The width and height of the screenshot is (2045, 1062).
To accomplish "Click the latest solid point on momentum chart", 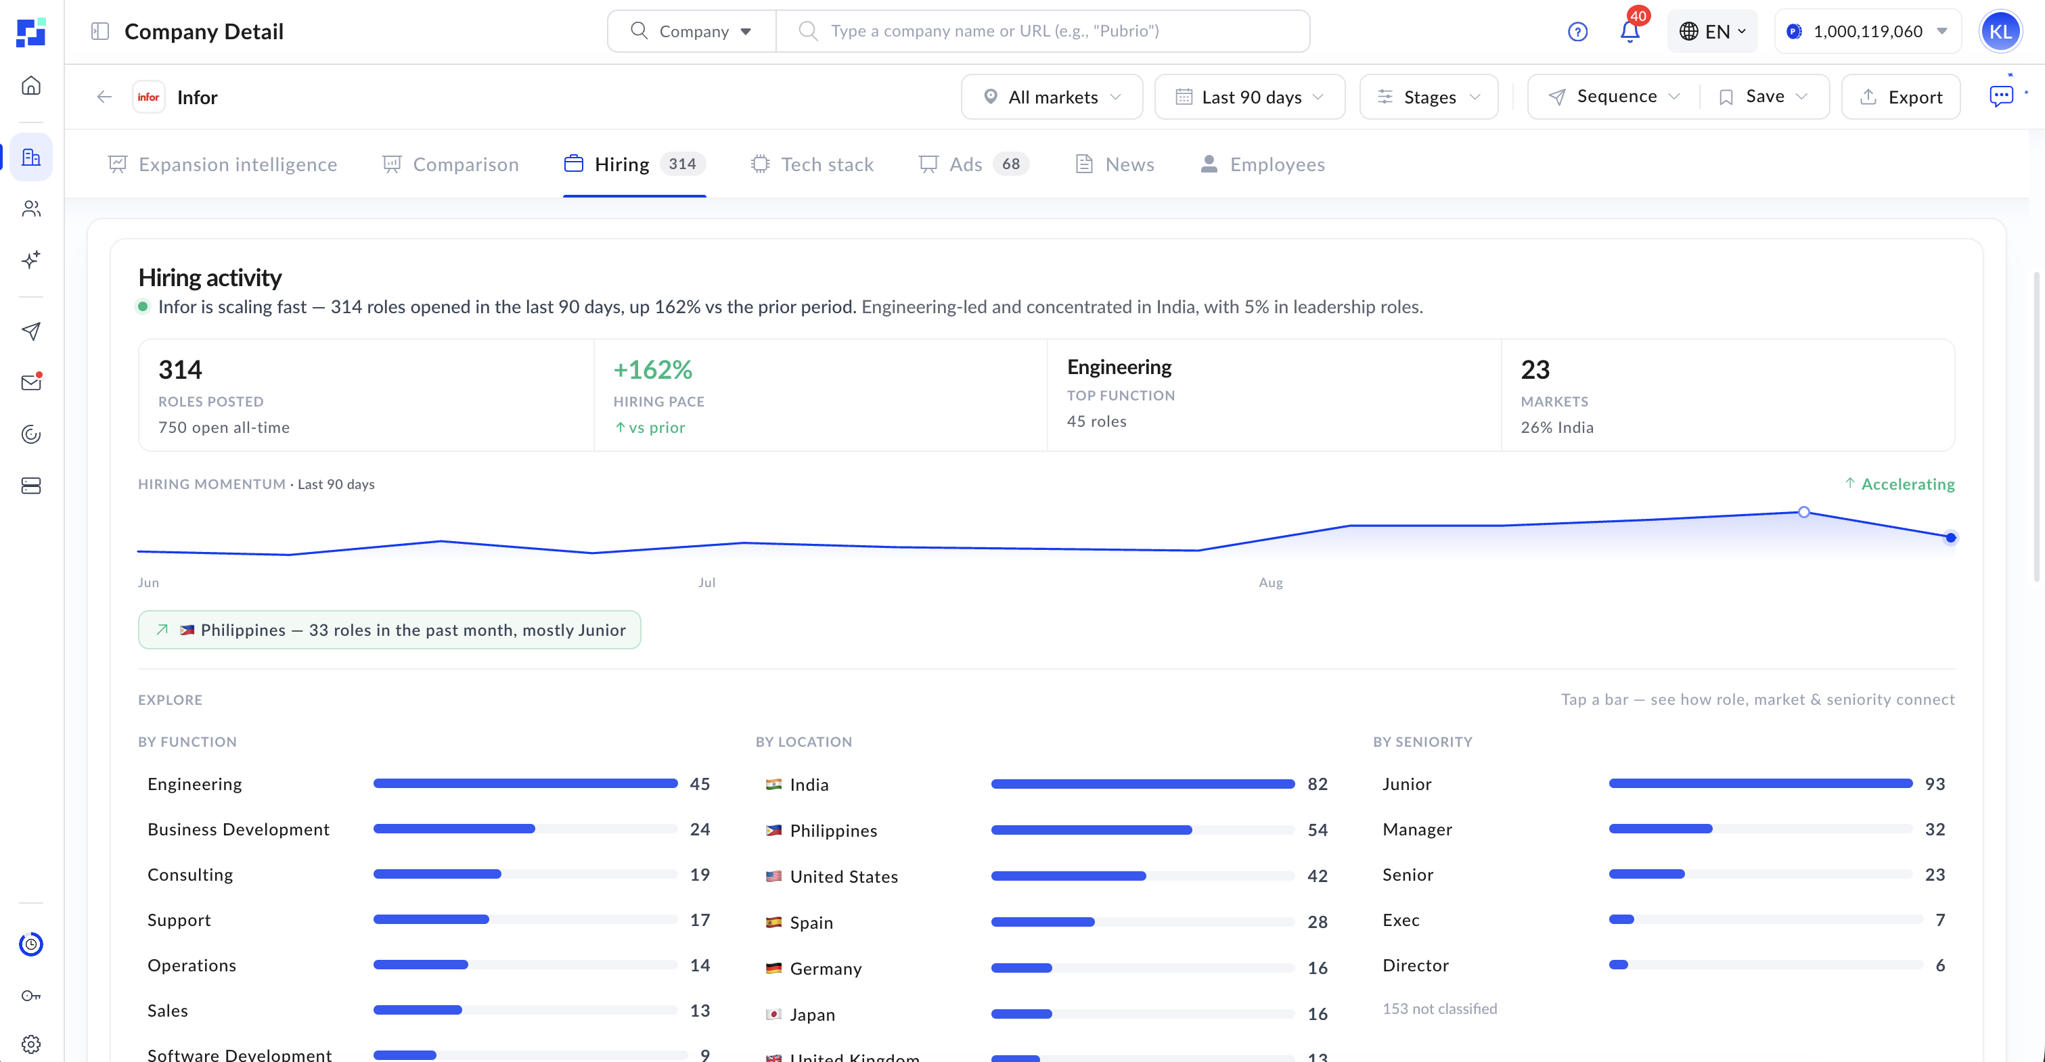I will [x=1950, y=538].
